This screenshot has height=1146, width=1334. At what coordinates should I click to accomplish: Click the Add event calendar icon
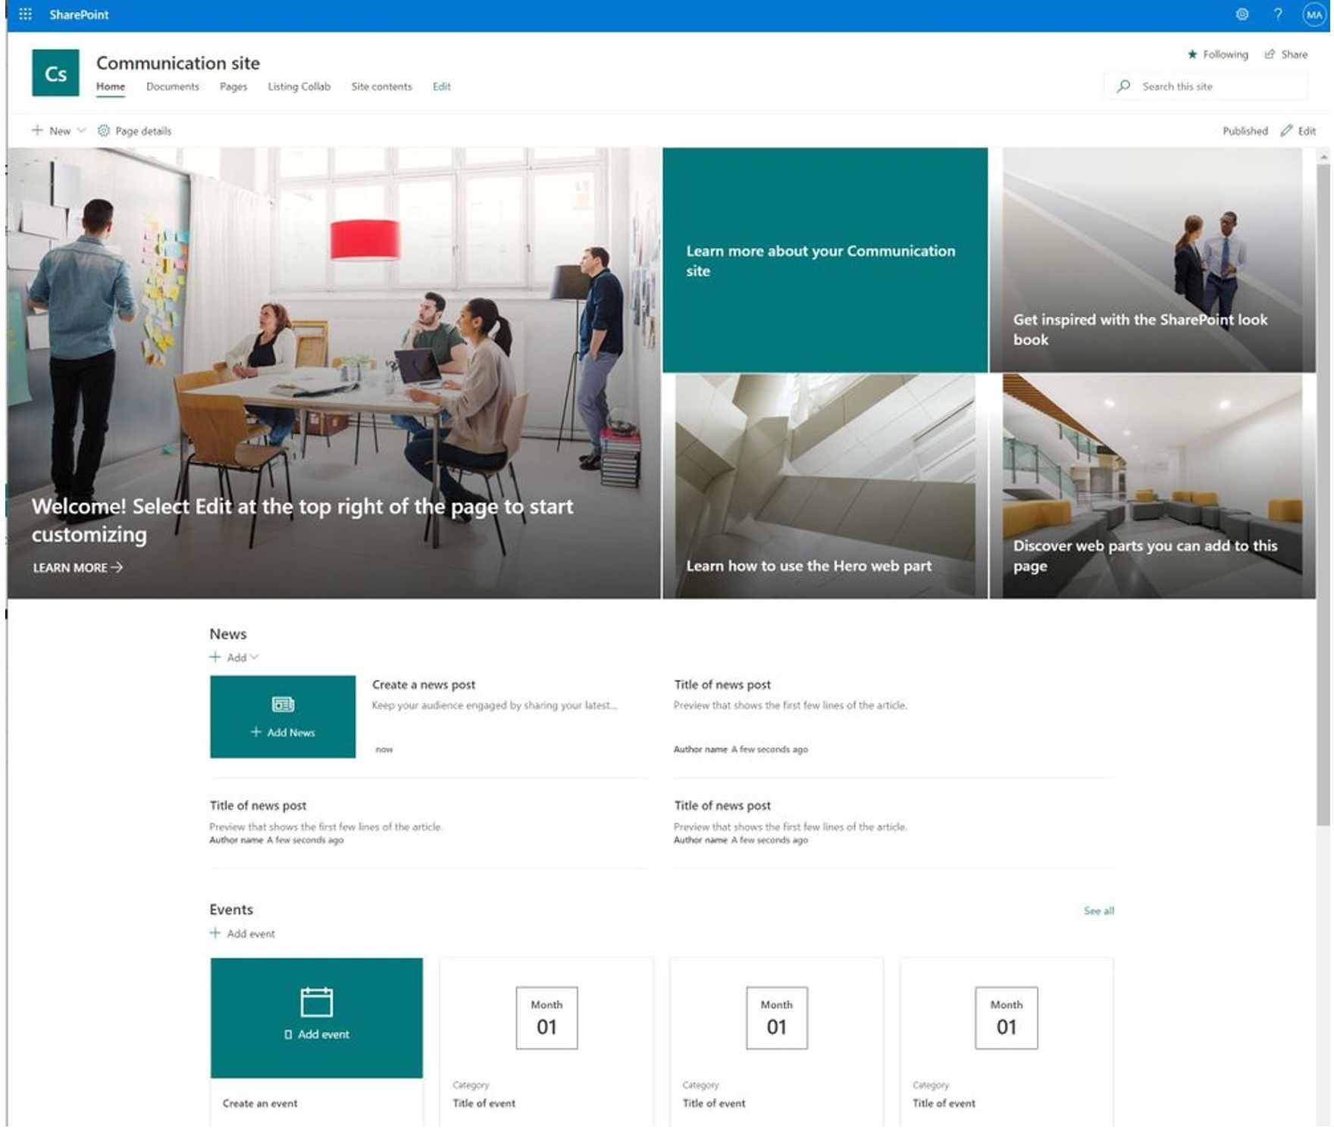pyautogui.click(x=316, y=1000)
